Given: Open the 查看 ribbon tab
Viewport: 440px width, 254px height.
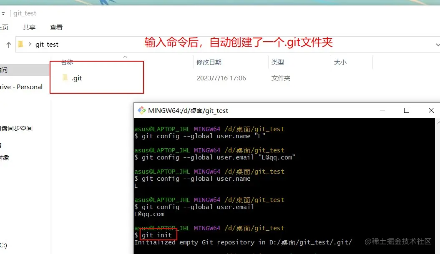Looking at the screenshot, I should tap(56, 27).
